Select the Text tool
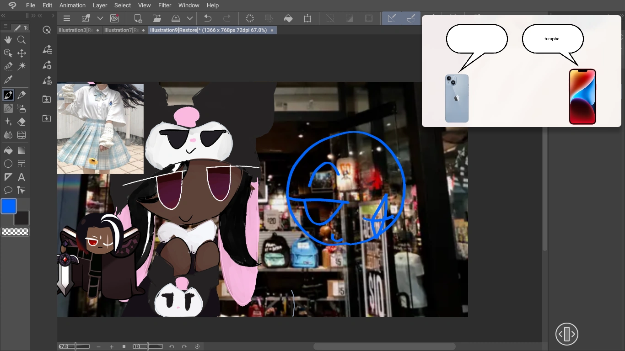Viewport: 625px width, 351px height. pos(21,177)
